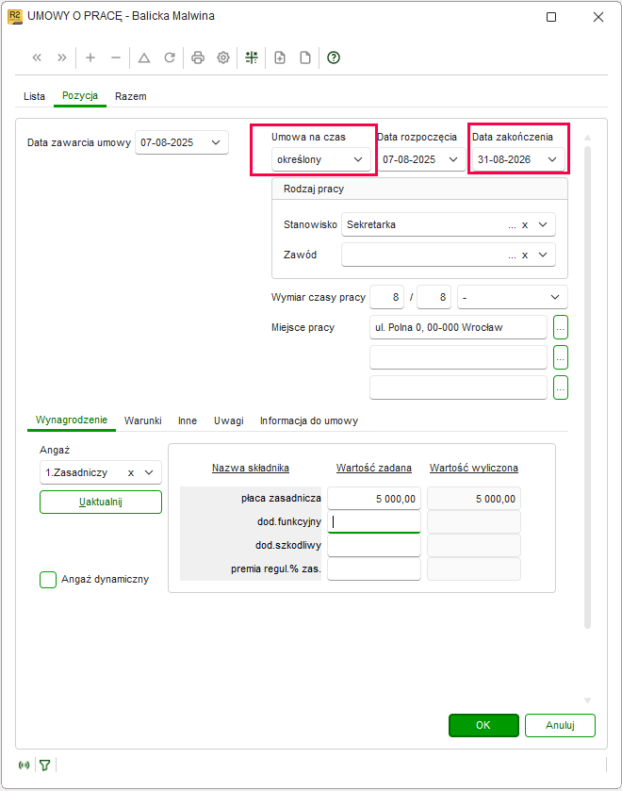Click the vertical scrollbar thumb
Screen dimensions: 622x791
(x=588, y=387)
